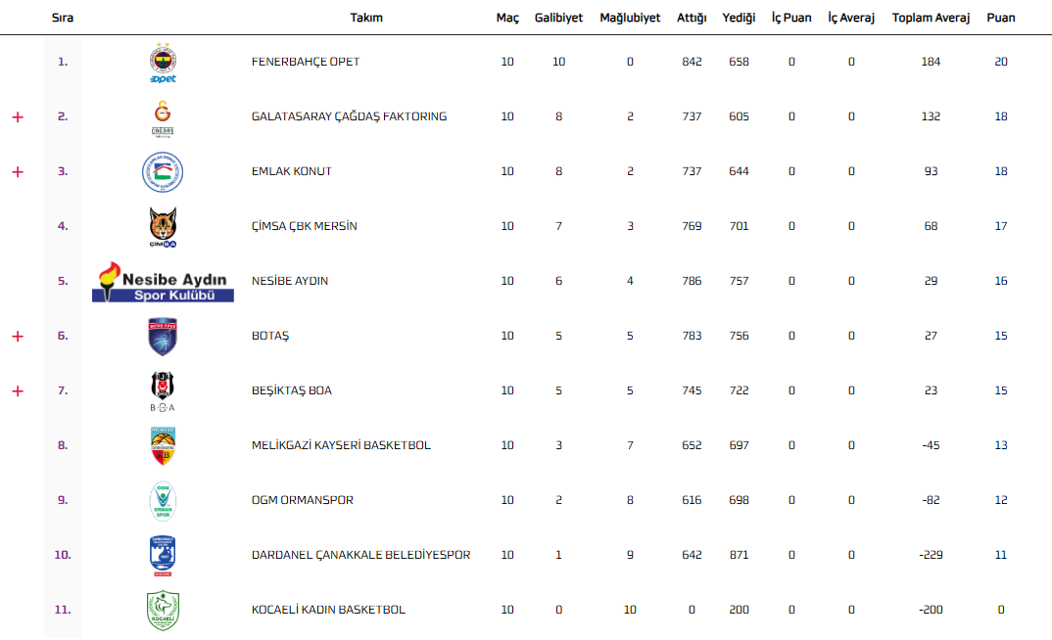Open the FENERBAHÇE OPET team name
Image resolution: width=1052 pixels, height=640 pixels.
(x=306, y=62)
